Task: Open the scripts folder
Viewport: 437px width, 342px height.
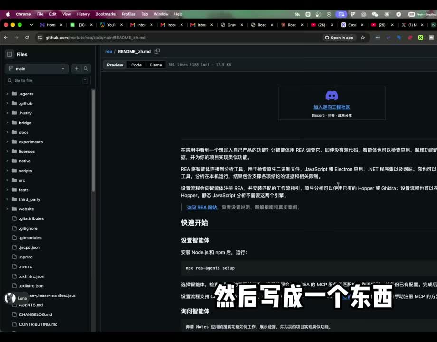Action: click(25, 171)
